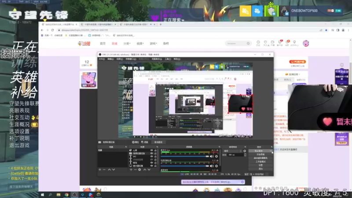Screen dimensions: 352x198
Task: Click the OBS remove scene minus button
Action: point(104,170)
